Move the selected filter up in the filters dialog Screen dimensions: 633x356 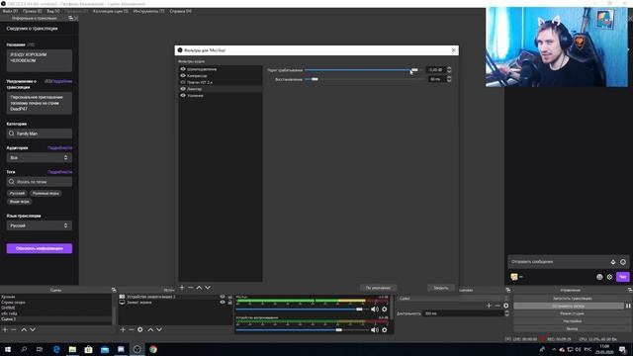tap(199, 288)
